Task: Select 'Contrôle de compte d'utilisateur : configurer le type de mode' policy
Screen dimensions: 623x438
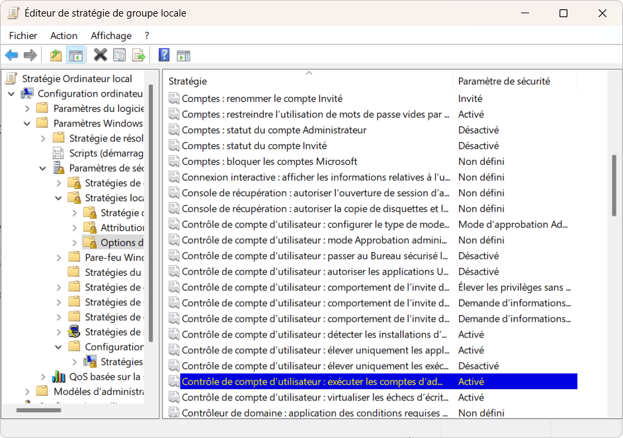Action: tap(315, 224)
